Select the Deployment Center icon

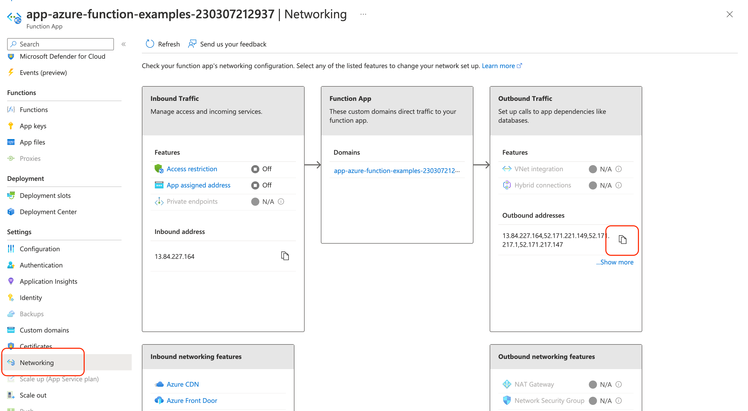(x=11, y=212)
